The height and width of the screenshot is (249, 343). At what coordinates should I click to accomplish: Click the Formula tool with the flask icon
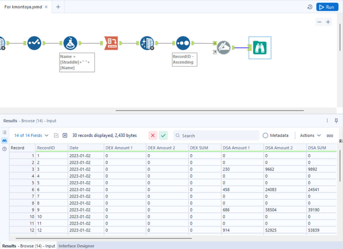click(x=70, y=43)
